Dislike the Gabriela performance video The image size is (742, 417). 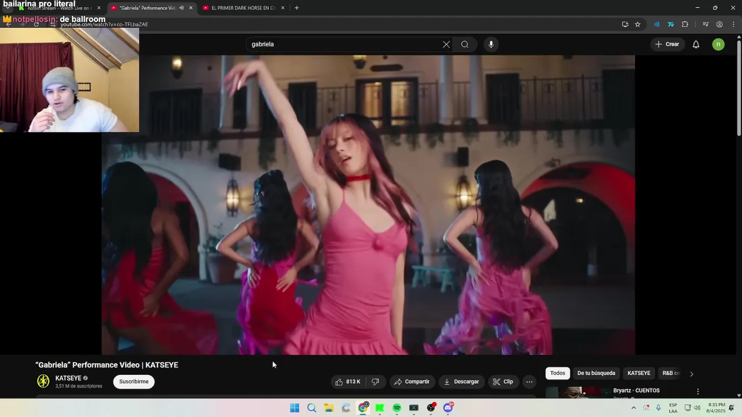[x=375, y=382]
